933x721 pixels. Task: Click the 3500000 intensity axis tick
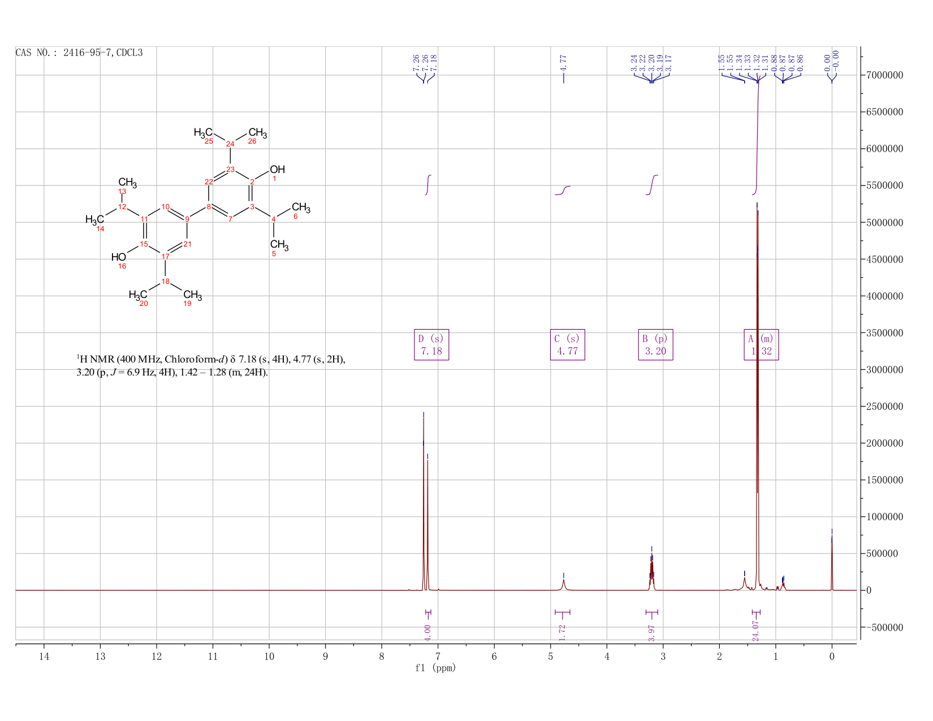click(x=883, y=333)
